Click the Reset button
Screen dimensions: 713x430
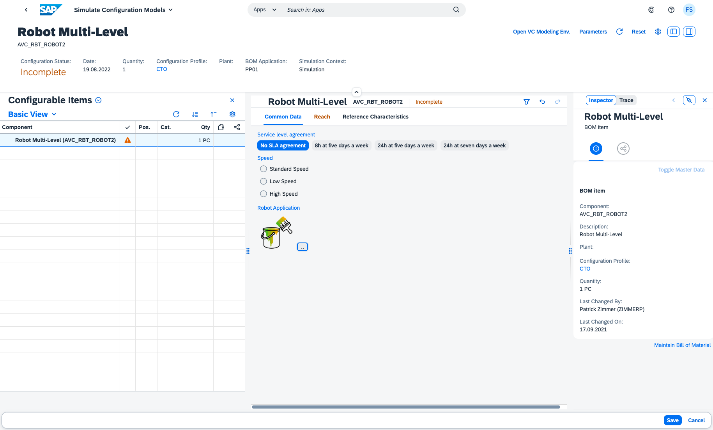[x=639, y=32]
